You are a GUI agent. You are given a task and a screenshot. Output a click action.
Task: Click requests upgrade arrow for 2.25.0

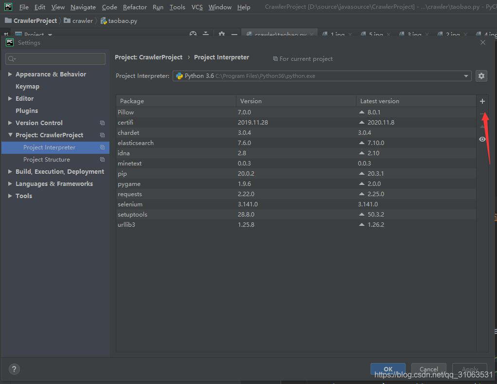(362, 194)
